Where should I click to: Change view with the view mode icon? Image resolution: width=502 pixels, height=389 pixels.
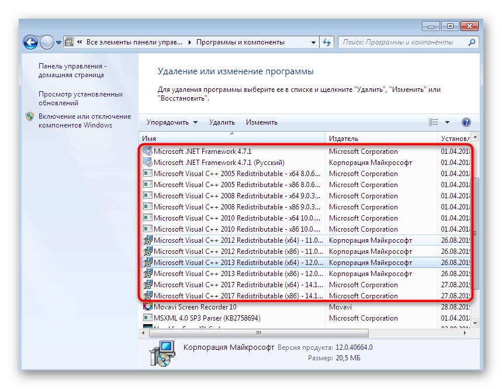click(x=433, y=122)
